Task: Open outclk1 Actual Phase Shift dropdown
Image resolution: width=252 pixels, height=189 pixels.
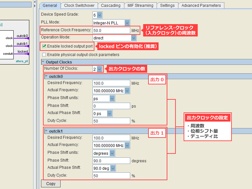Action: (x=113, y=168)
